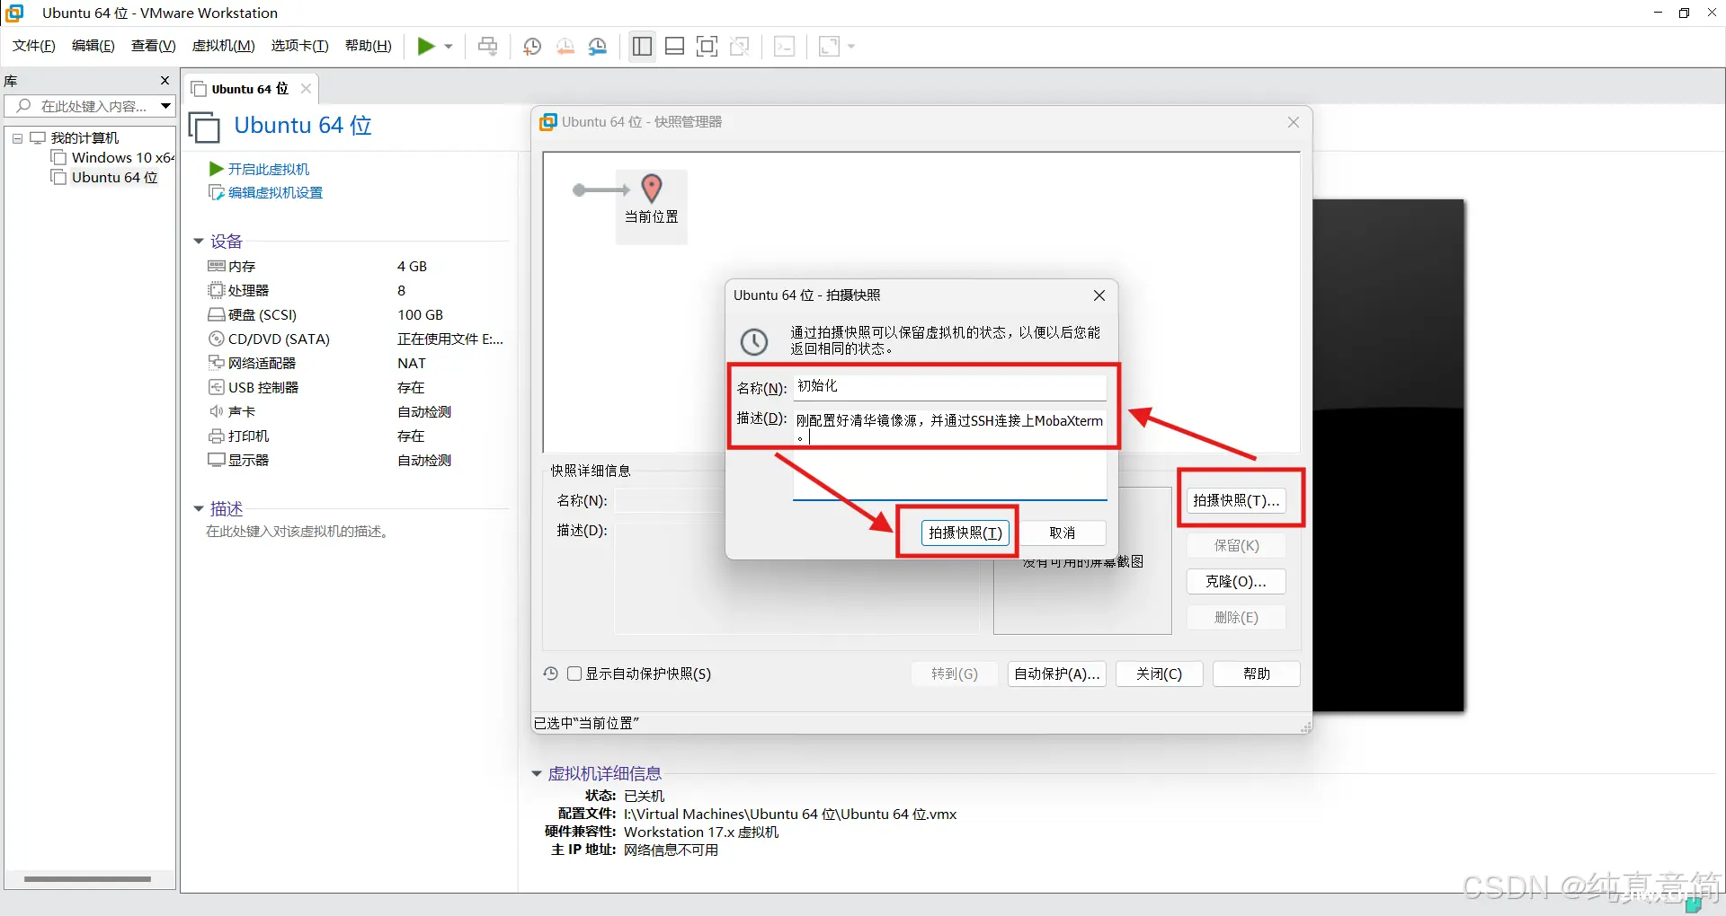Click the 内存 memory device icon
This screenshot has width=1726, height=916.
217,266
